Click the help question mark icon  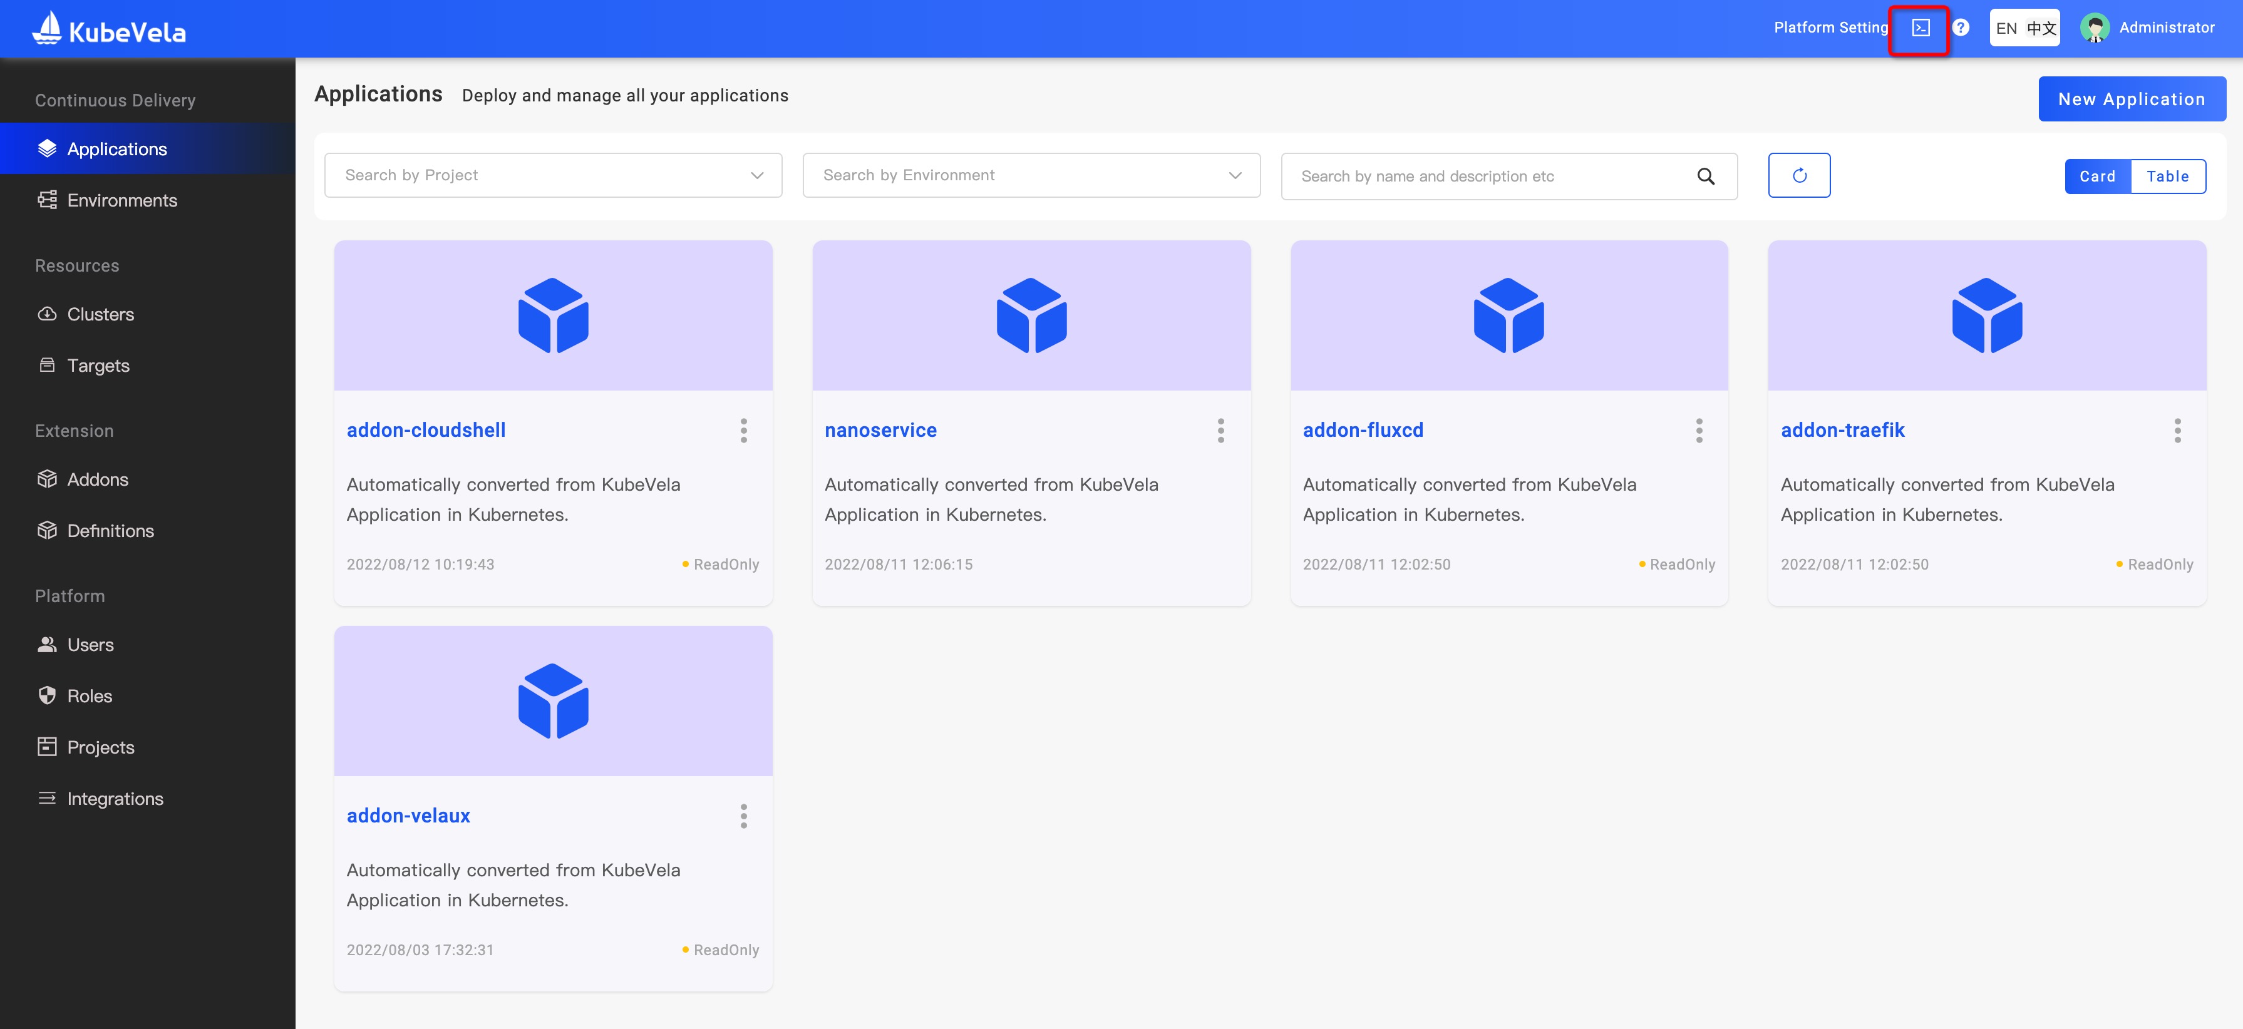pyautogui.click(x=1960, y=28)
